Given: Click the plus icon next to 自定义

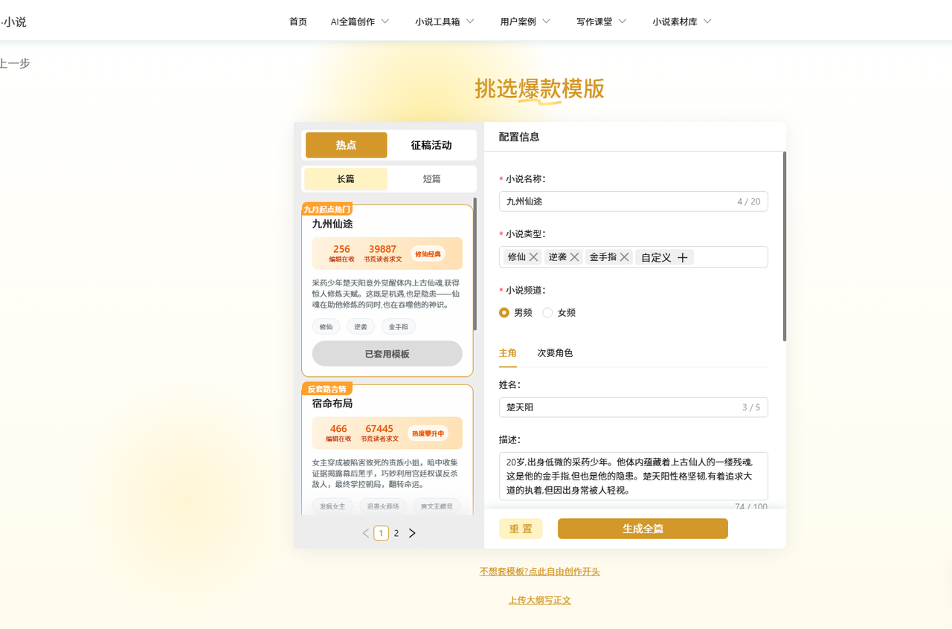Looking at the screenshot, I should click(x=682, y=257).
